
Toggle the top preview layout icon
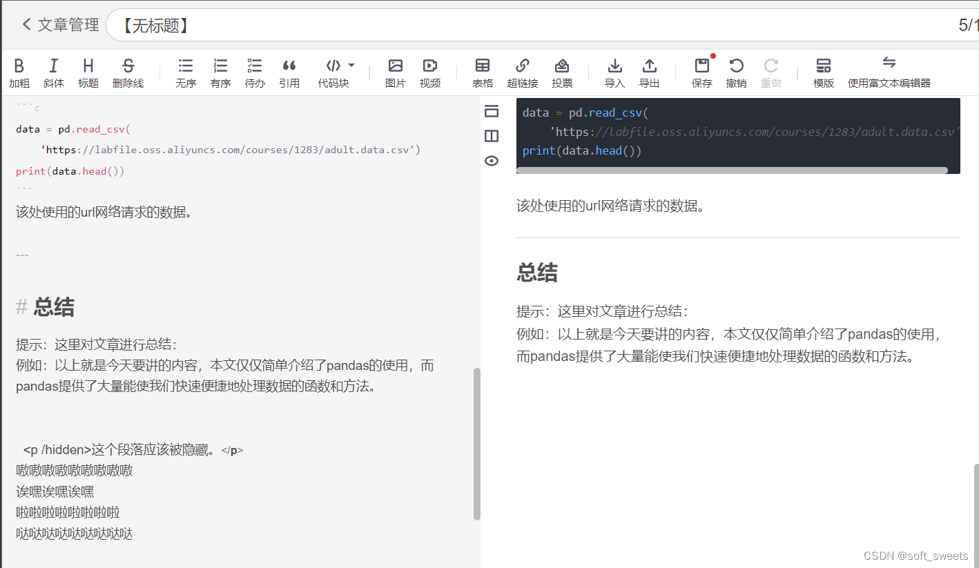pos(492,111)
